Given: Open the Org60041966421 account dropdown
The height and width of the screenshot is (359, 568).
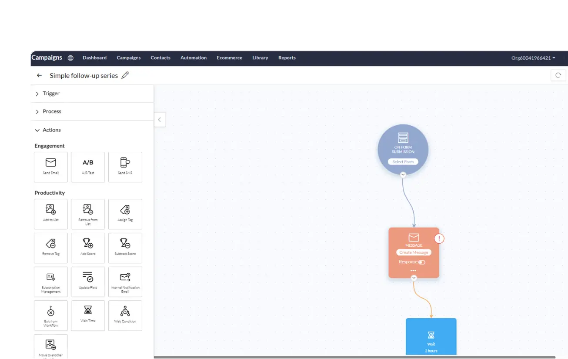Looking at the screenshot, I should point(533,58).
